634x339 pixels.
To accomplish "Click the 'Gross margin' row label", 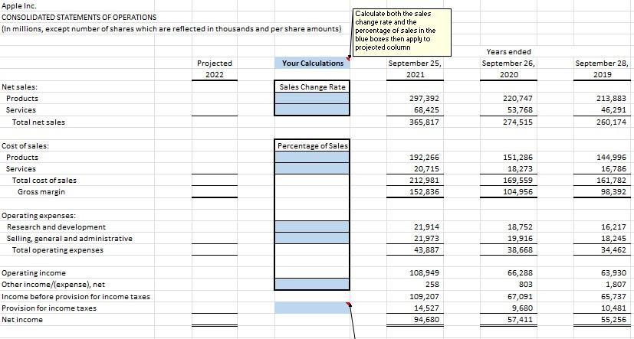I will (41, 192).
